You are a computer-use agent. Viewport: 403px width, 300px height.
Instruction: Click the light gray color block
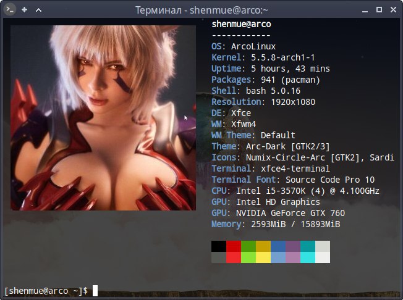[x=323, y=246]
